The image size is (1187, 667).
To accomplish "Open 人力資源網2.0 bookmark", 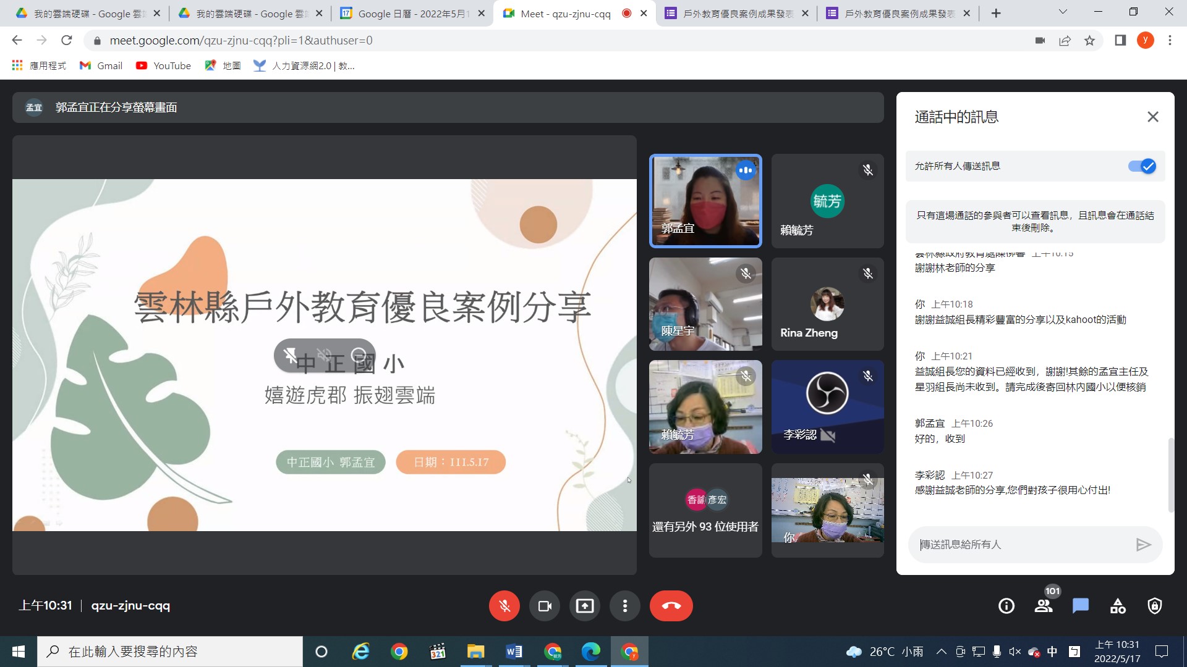I will (x=304, y=65).
